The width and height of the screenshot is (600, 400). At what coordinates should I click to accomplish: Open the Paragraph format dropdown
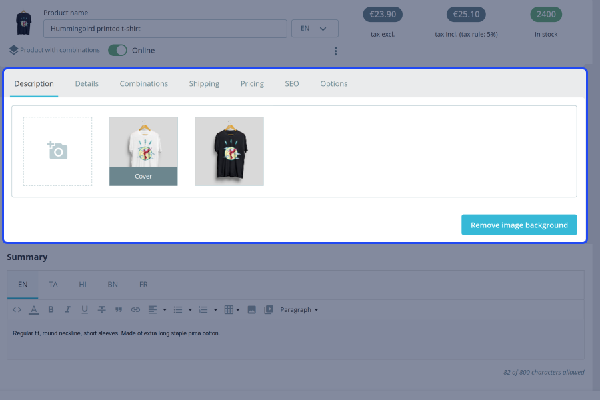[299, 309]
